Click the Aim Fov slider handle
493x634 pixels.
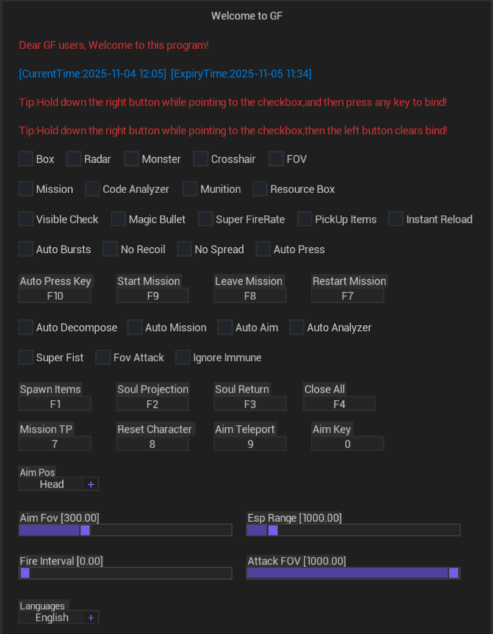(85, 530)
